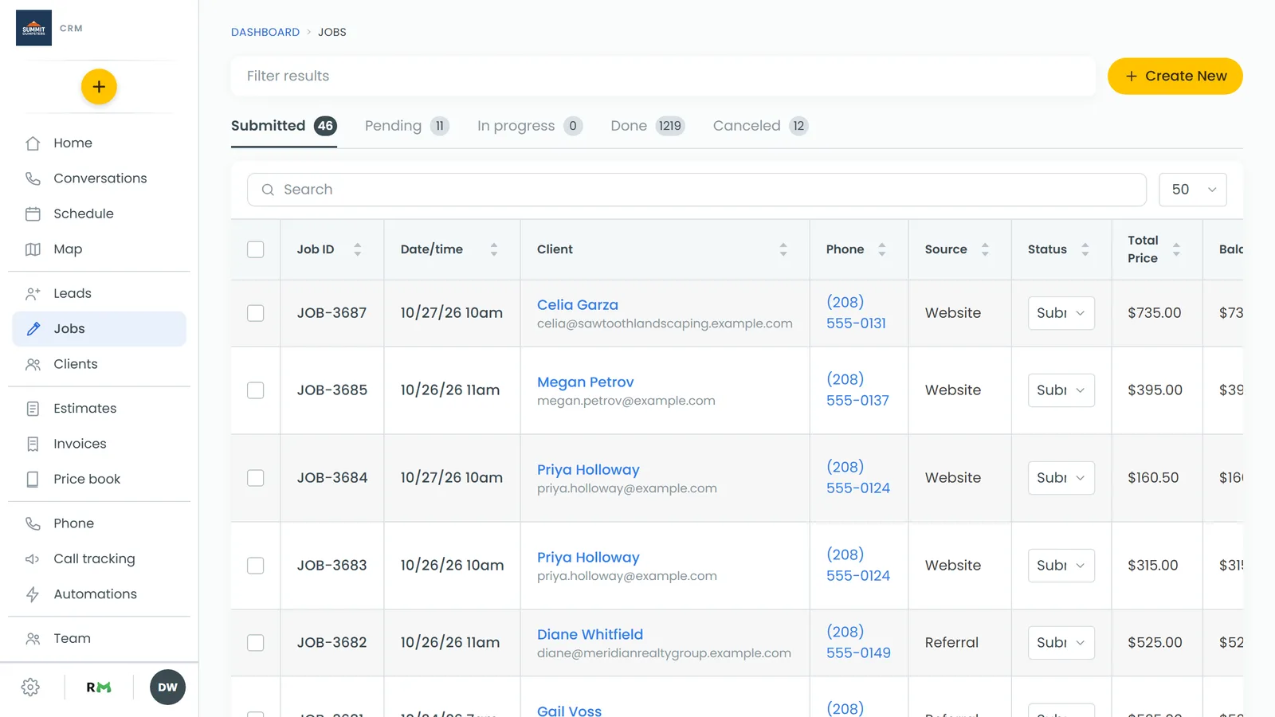Image resolution: width=1275 pixels, height=717 pixels.
Task: Check the row checkbox for JOB-3685
Action: coord(256,390)
